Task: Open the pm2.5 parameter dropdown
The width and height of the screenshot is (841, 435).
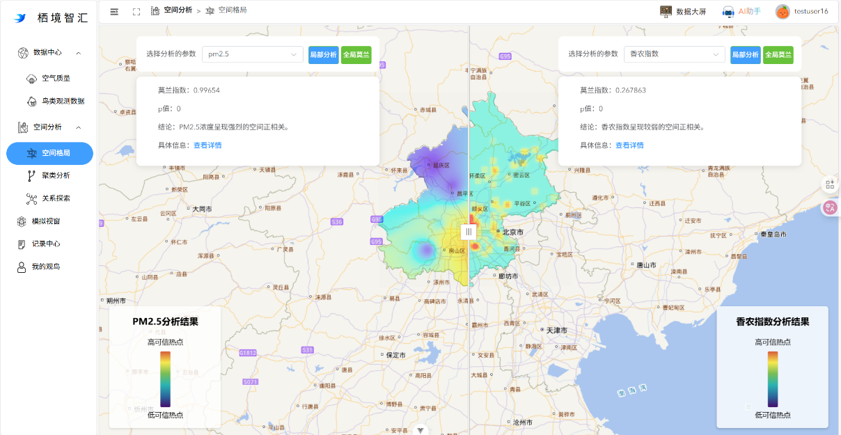Action: tap(252, 53)
